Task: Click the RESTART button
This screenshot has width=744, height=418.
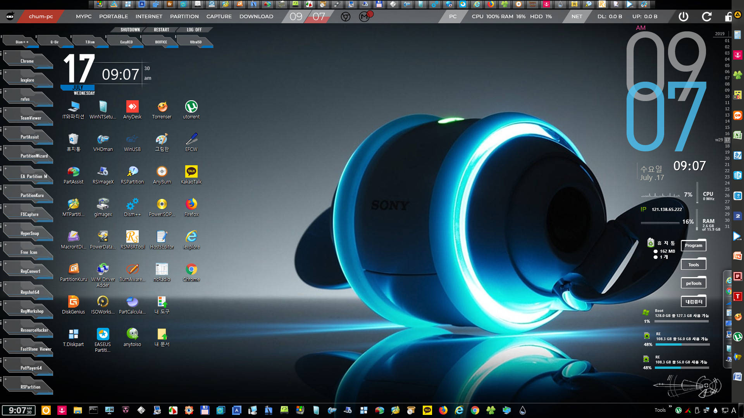Action: [162, 29]
